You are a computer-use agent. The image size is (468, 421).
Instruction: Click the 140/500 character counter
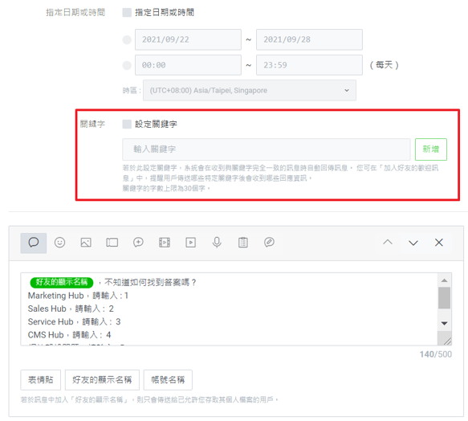[x=435, y=354]
